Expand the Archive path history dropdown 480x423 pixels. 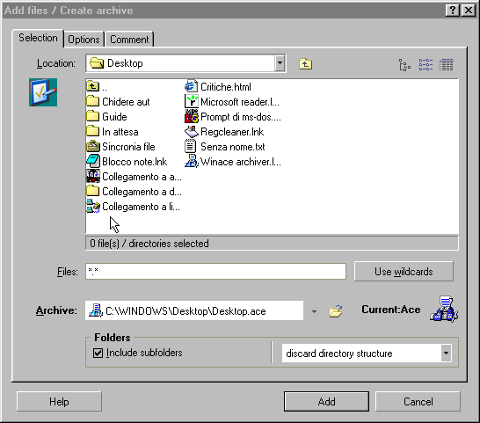[x=314, y=311]
